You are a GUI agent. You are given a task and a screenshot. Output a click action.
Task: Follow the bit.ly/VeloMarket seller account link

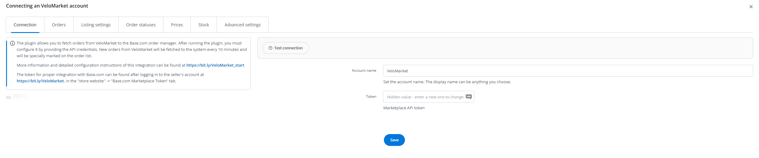[x=40, y=81]
